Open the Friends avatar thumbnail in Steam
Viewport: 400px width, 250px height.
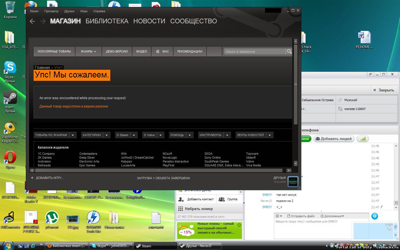pos(293,182)
